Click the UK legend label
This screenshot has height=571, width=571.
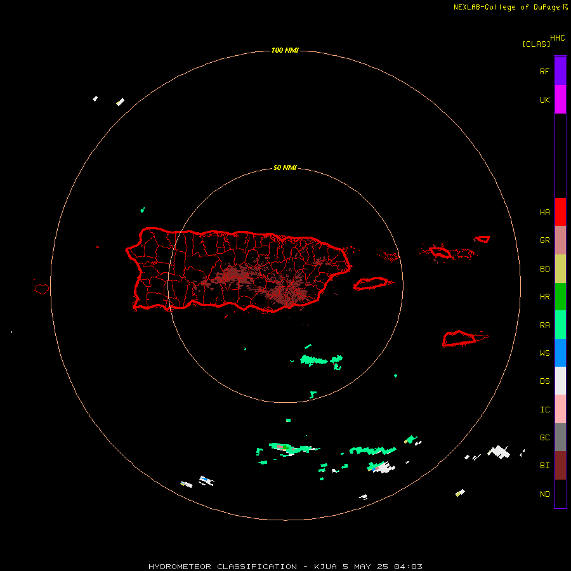pos(544,100)
